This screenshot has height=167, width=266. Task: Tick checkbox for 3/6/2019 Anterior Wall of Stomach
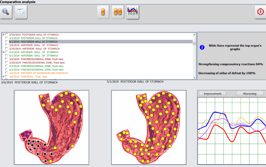(7, 45)
